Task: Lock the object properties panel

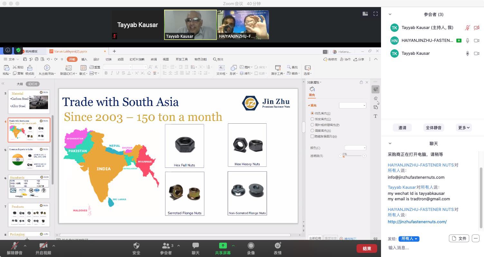Action: coord(361,82)
